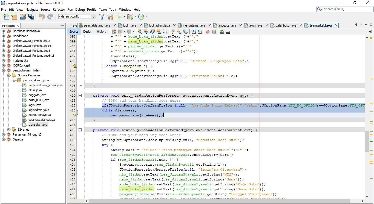This screenshot has width=374, height=204.
Task: Run the project using the green Run icon
Action: tap(120, 16)
